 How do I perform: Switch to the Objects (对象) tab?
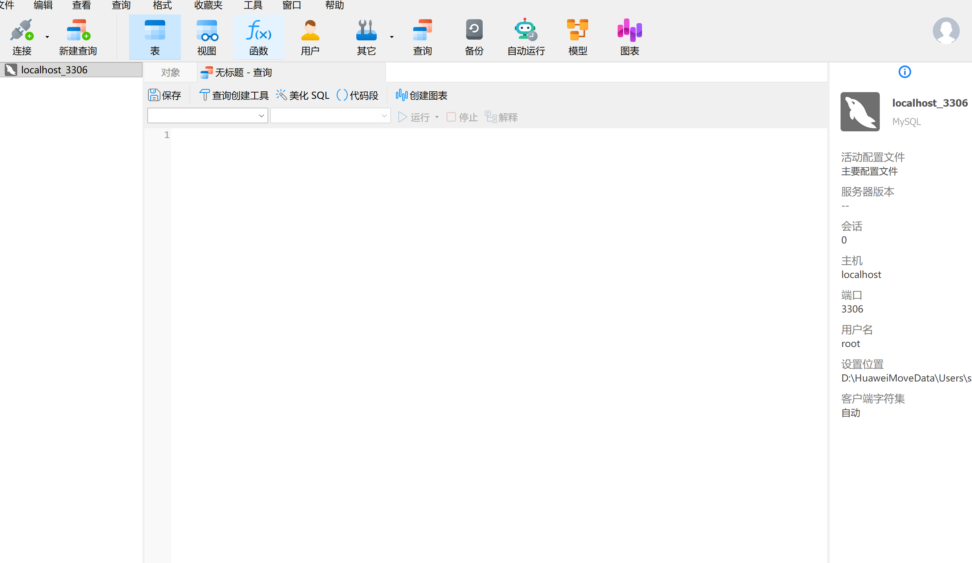coord(170,73)
